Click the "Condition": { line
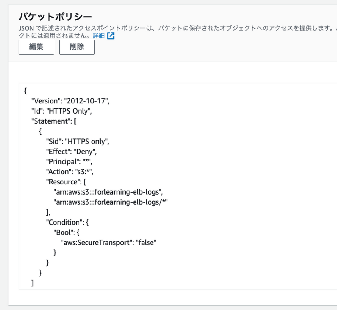The width and height of the screenshot is (337, 310). [67, 222]
